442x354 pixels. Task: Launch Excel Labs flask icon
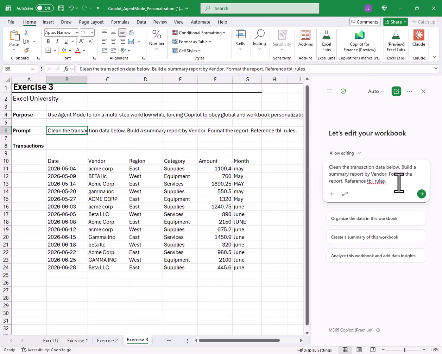[x=326, y=35]
